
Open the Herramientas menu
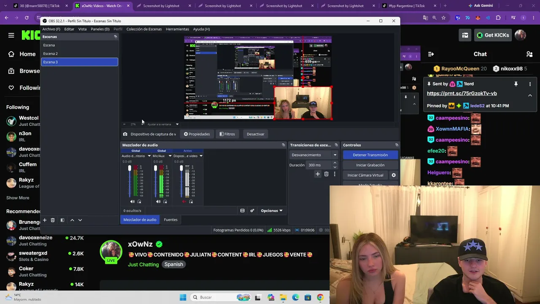pyautogui.click(x=177, y=29)
